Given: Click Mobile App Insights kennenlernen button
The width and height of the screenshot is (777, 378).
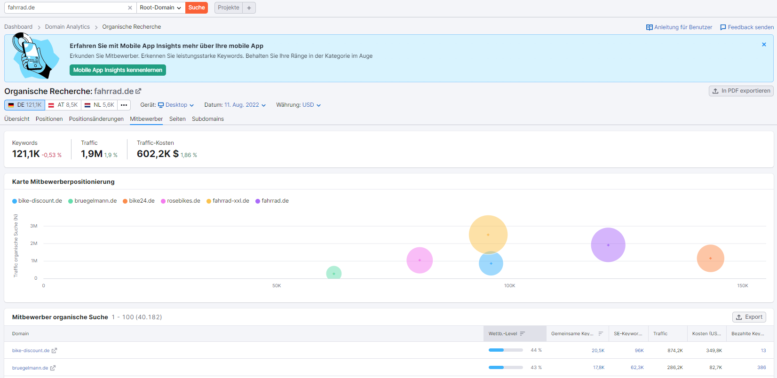Looking at the screenshot, I should click(118, 70).
